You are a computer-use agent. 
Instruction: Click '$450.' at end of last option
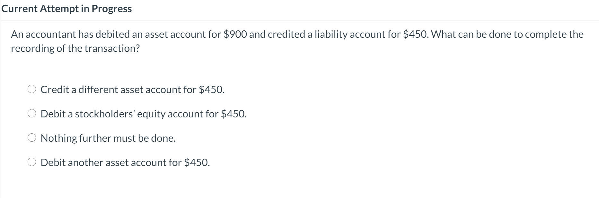pos(197,162)
